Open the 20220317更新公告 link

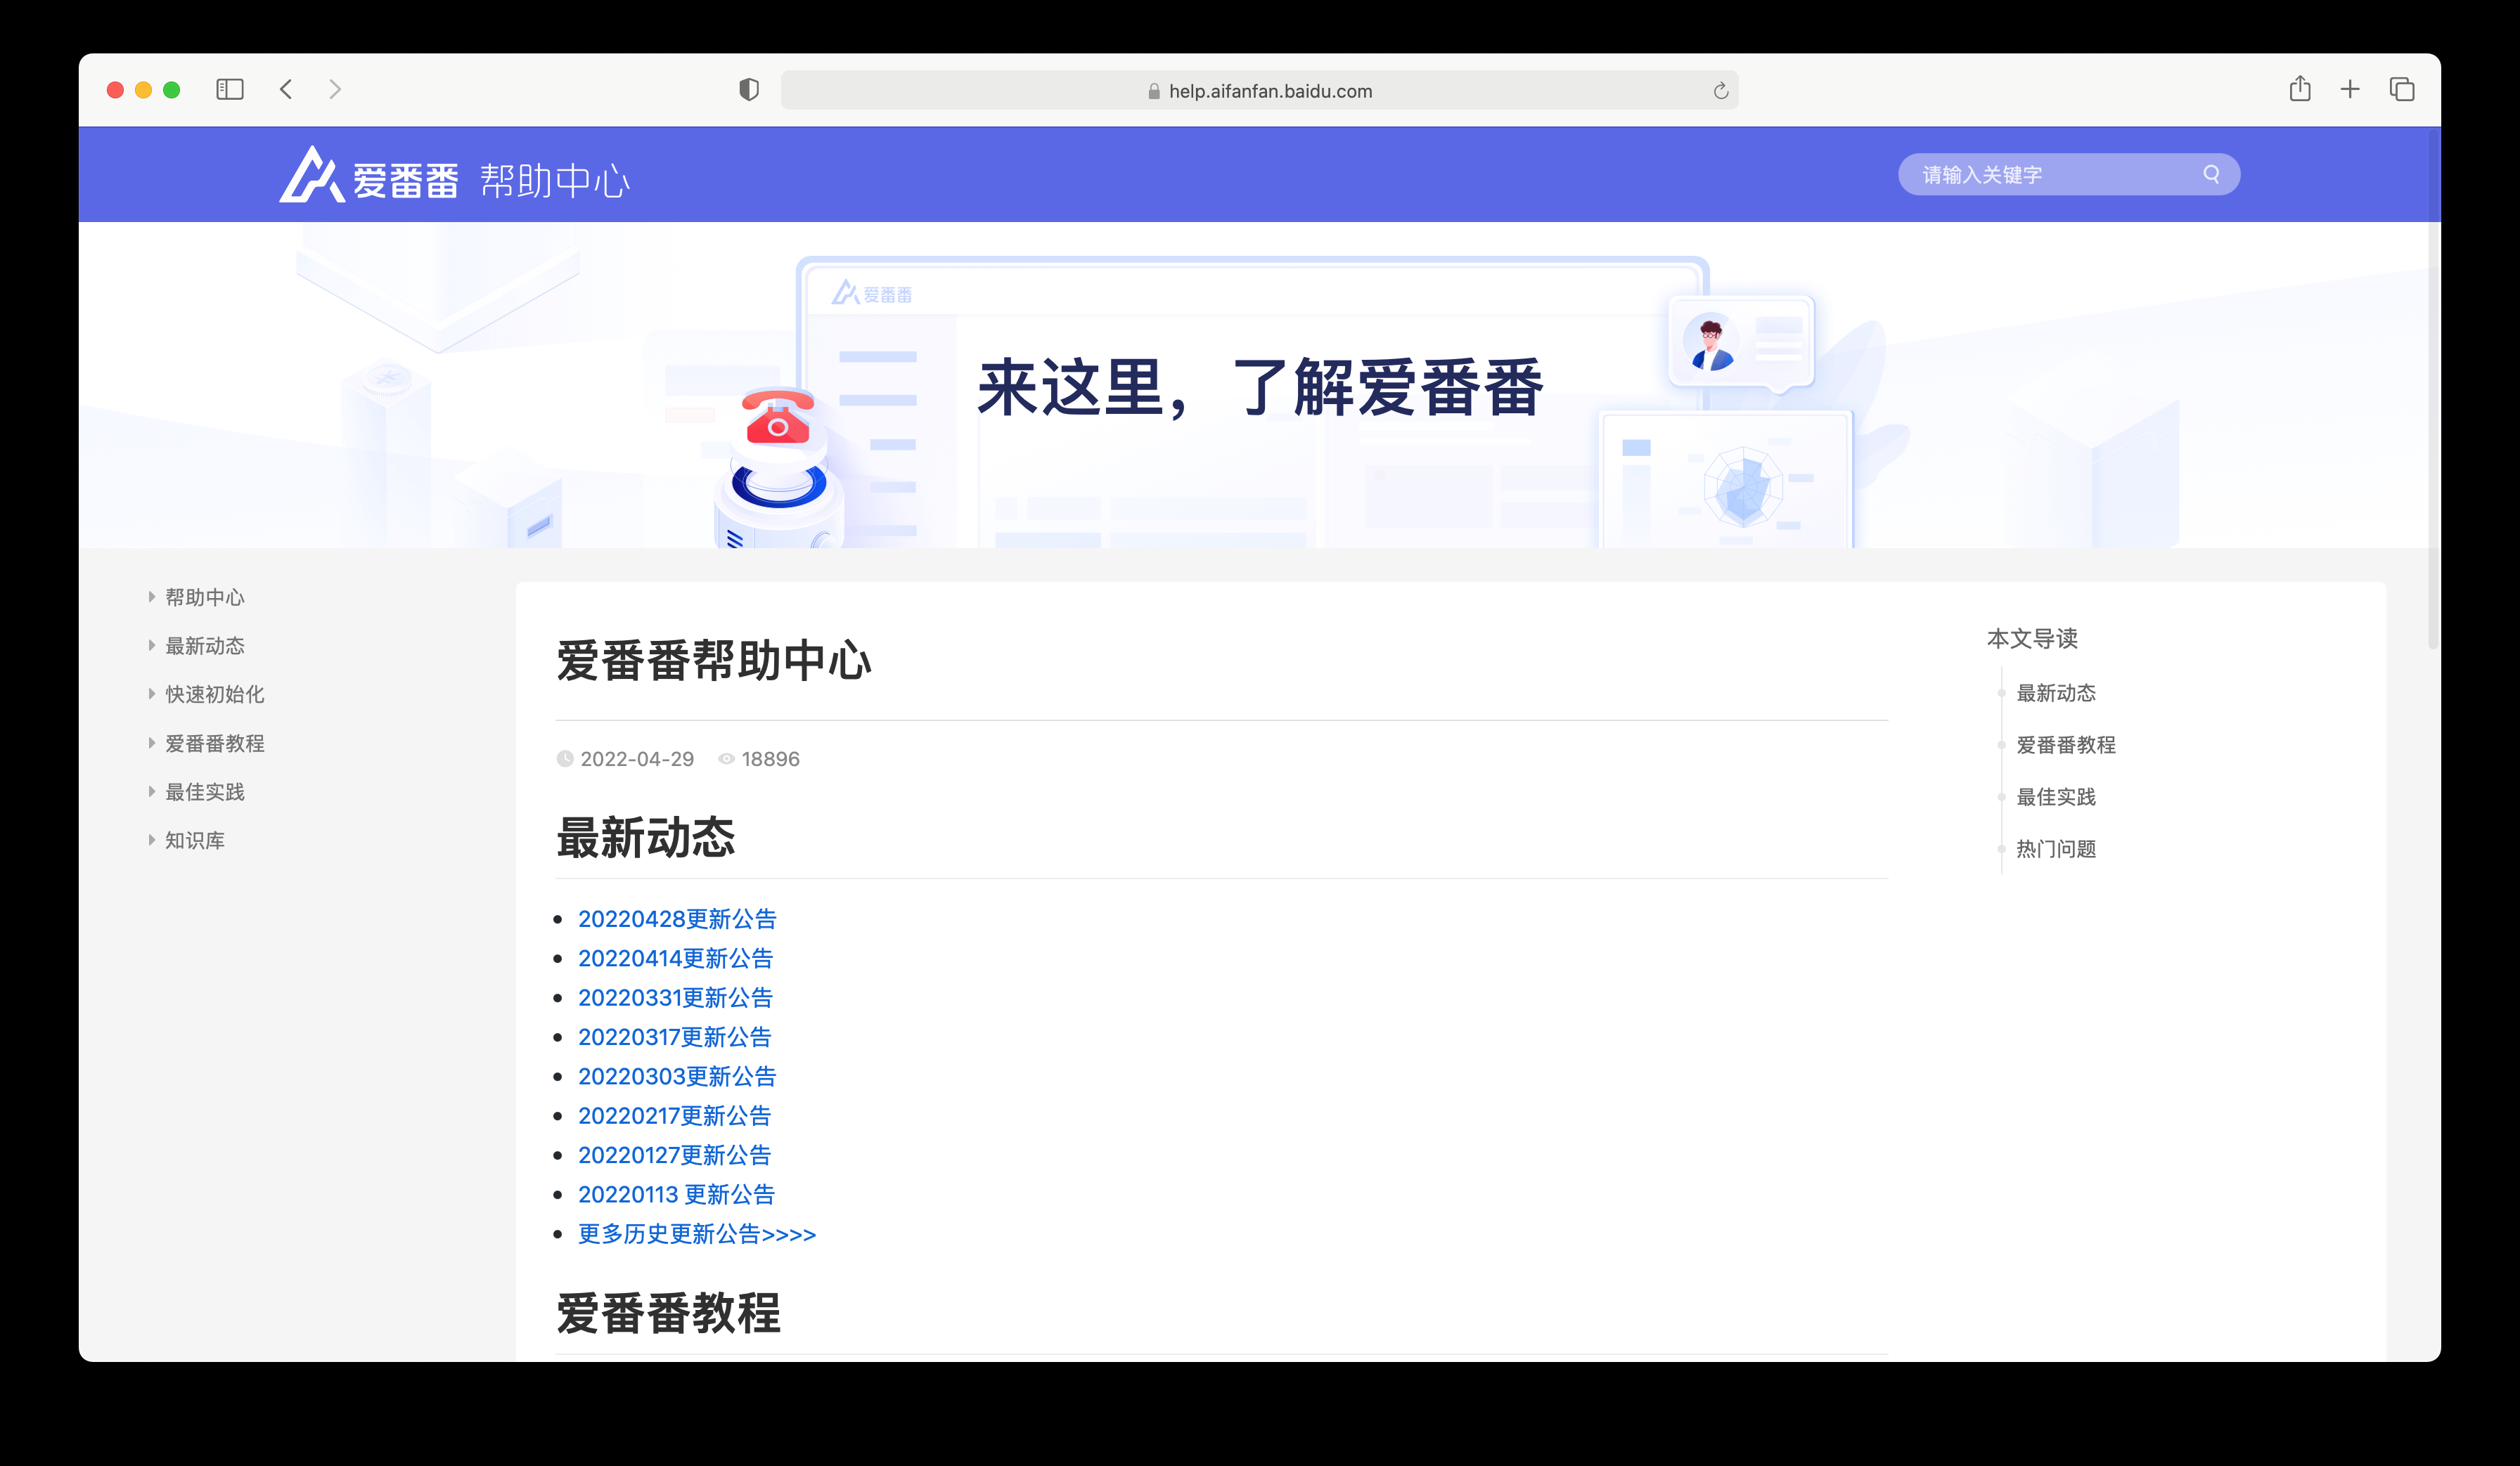tap(674, 1037)
